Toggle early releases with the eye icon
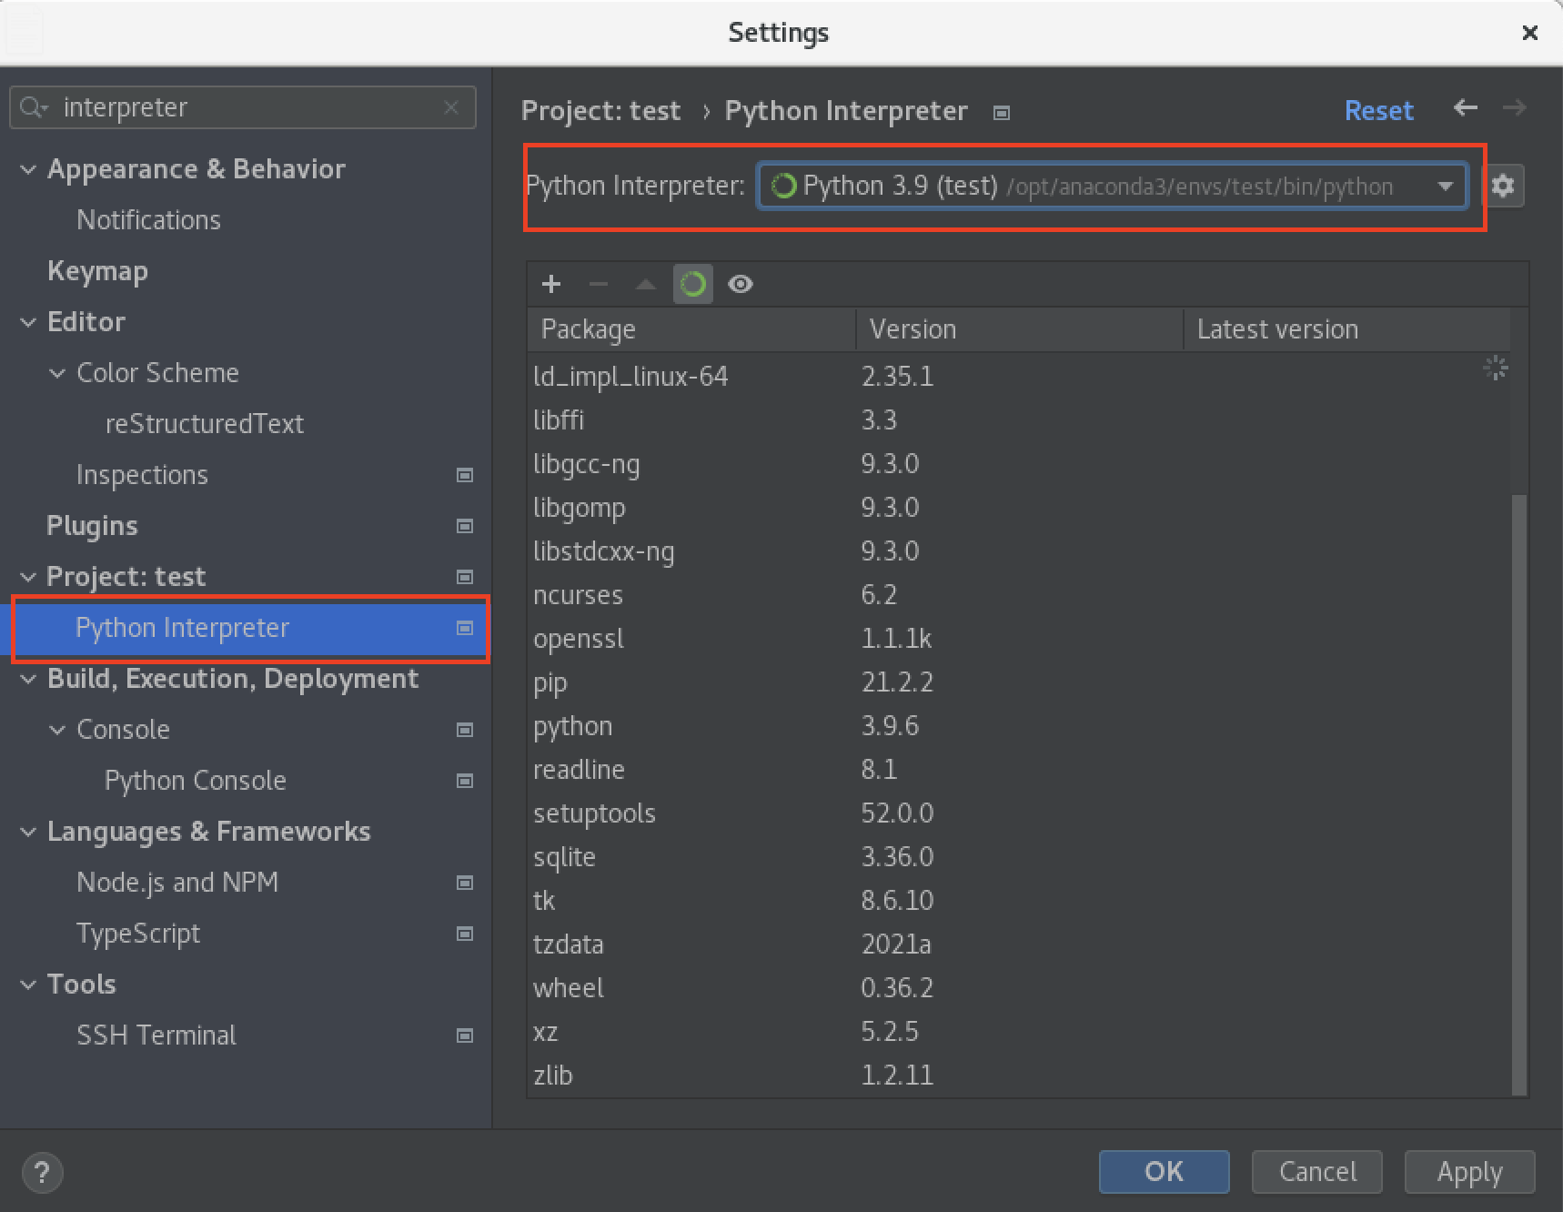Image resolution: width=1563 pixels, height=1212 pixels. click(740, 284)
